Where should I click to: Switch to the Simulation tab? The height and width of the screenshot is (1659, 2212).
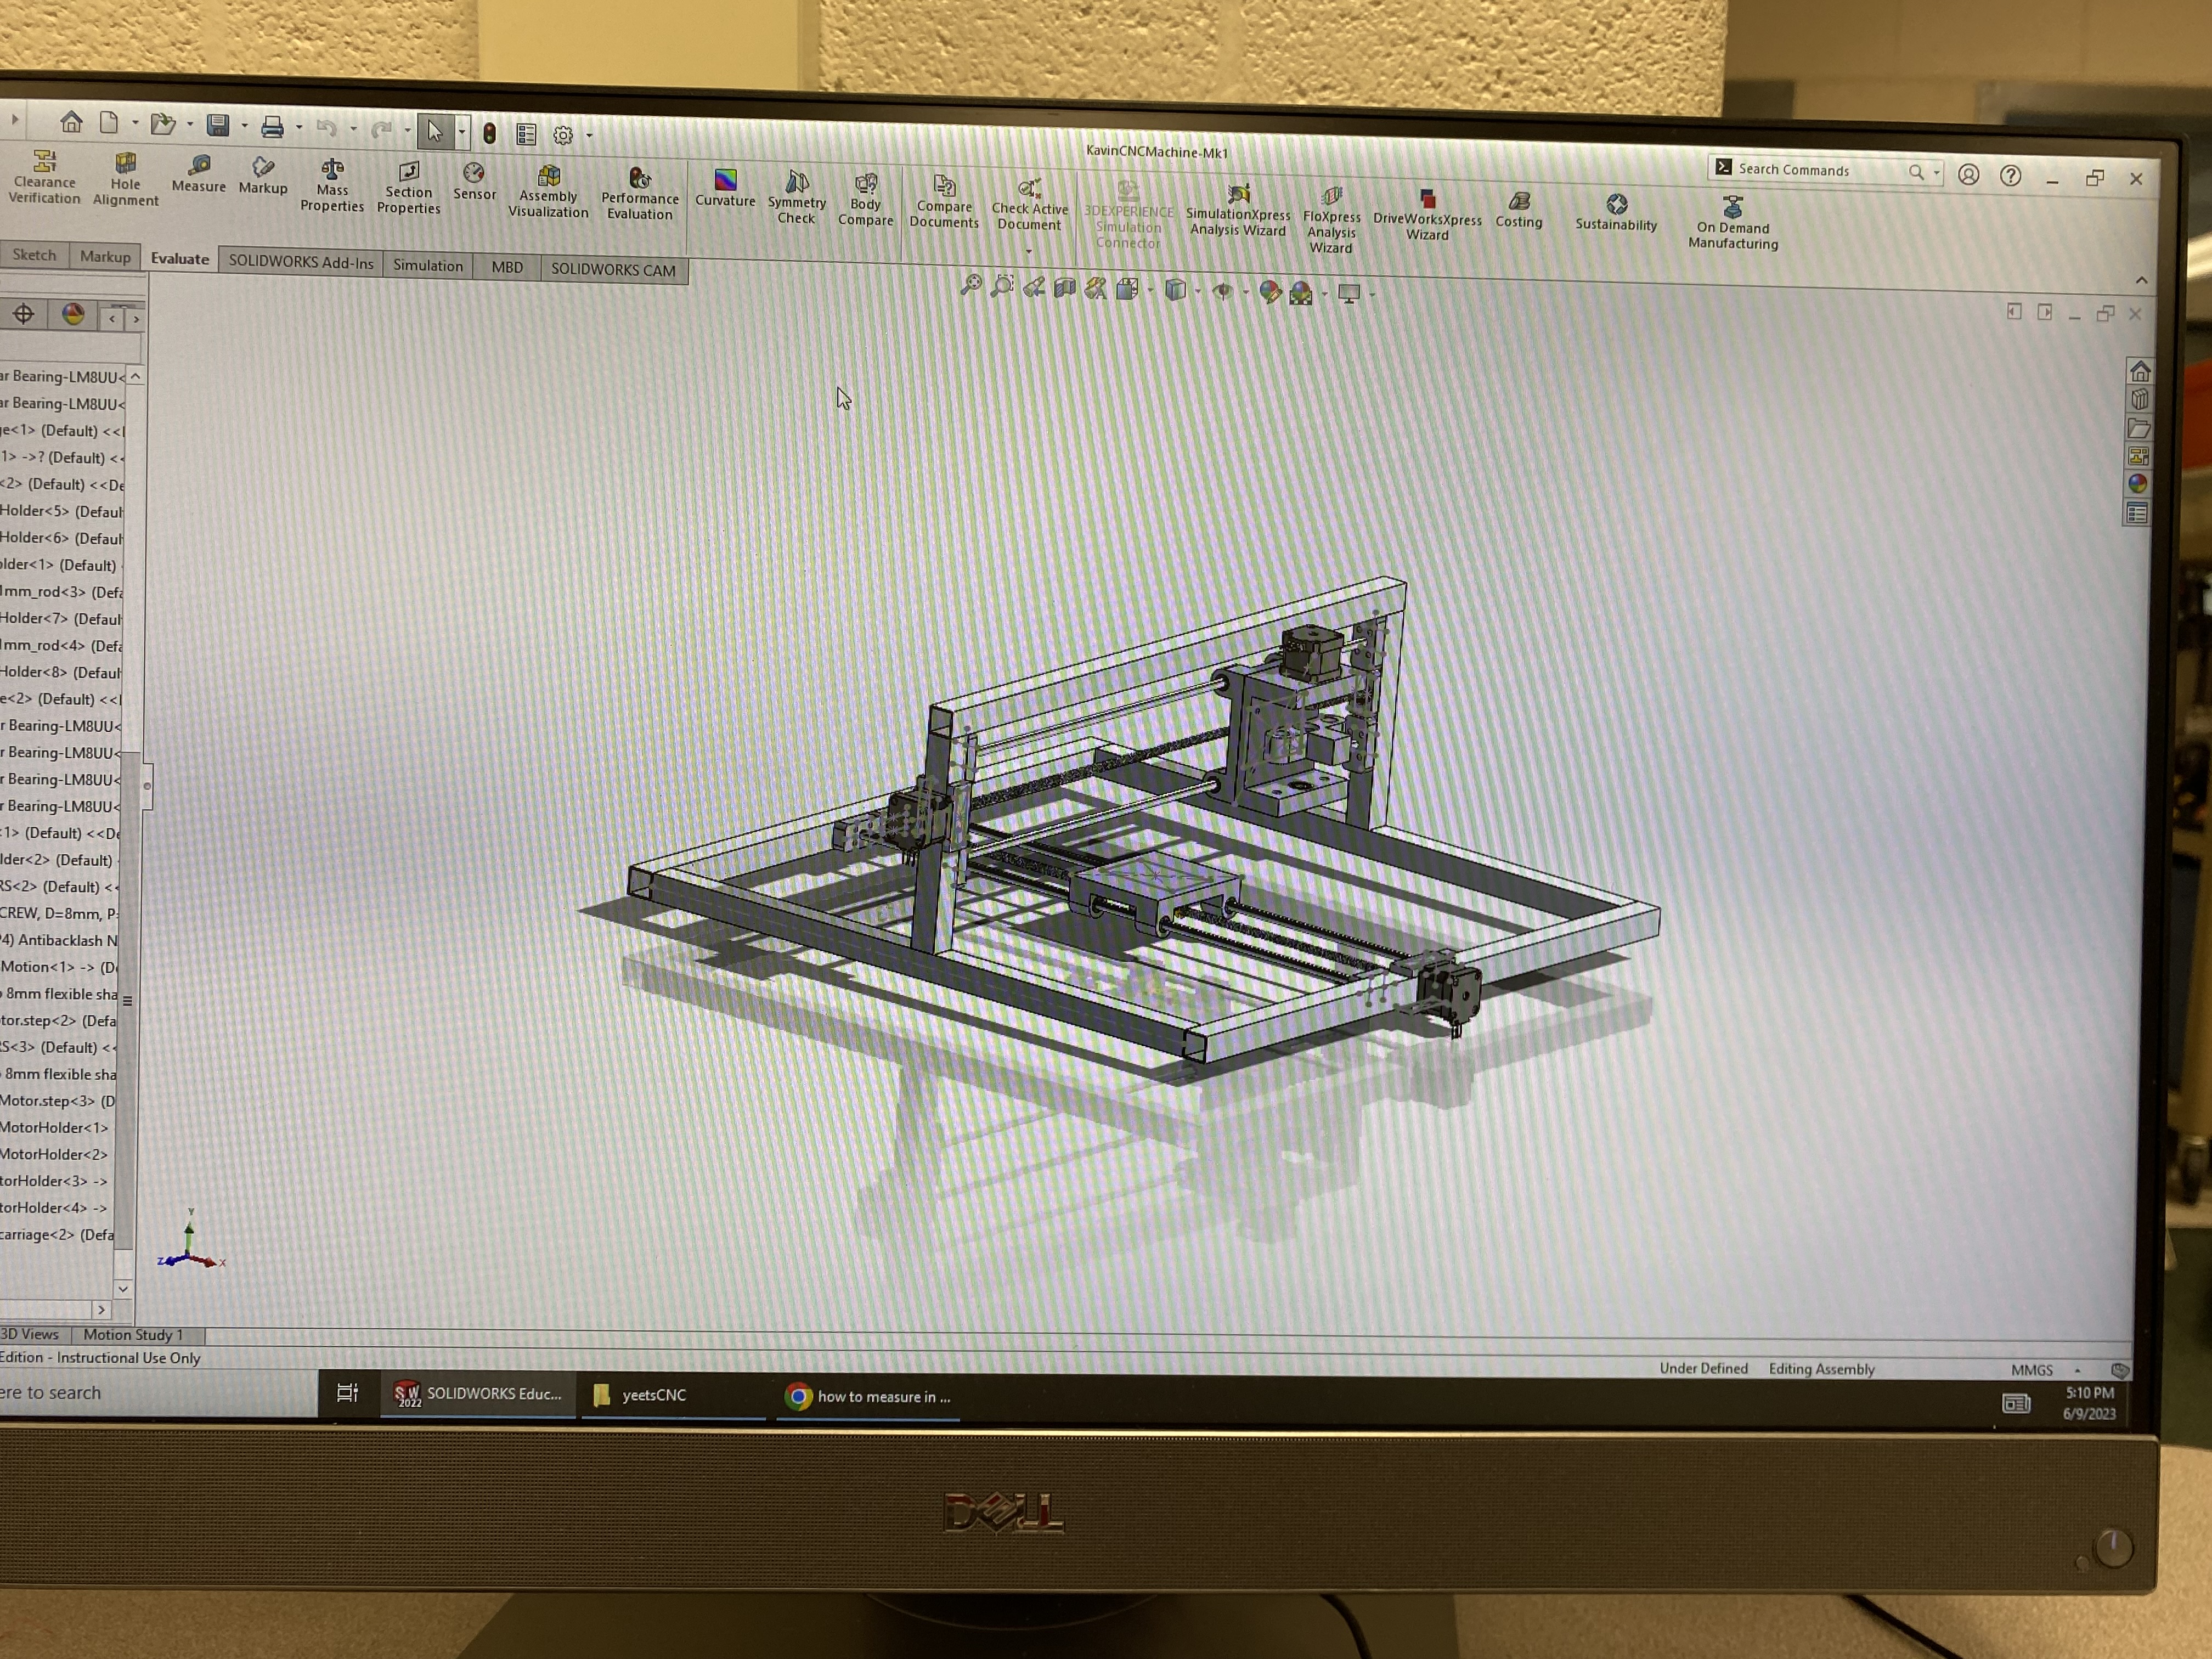click(427, 265)
